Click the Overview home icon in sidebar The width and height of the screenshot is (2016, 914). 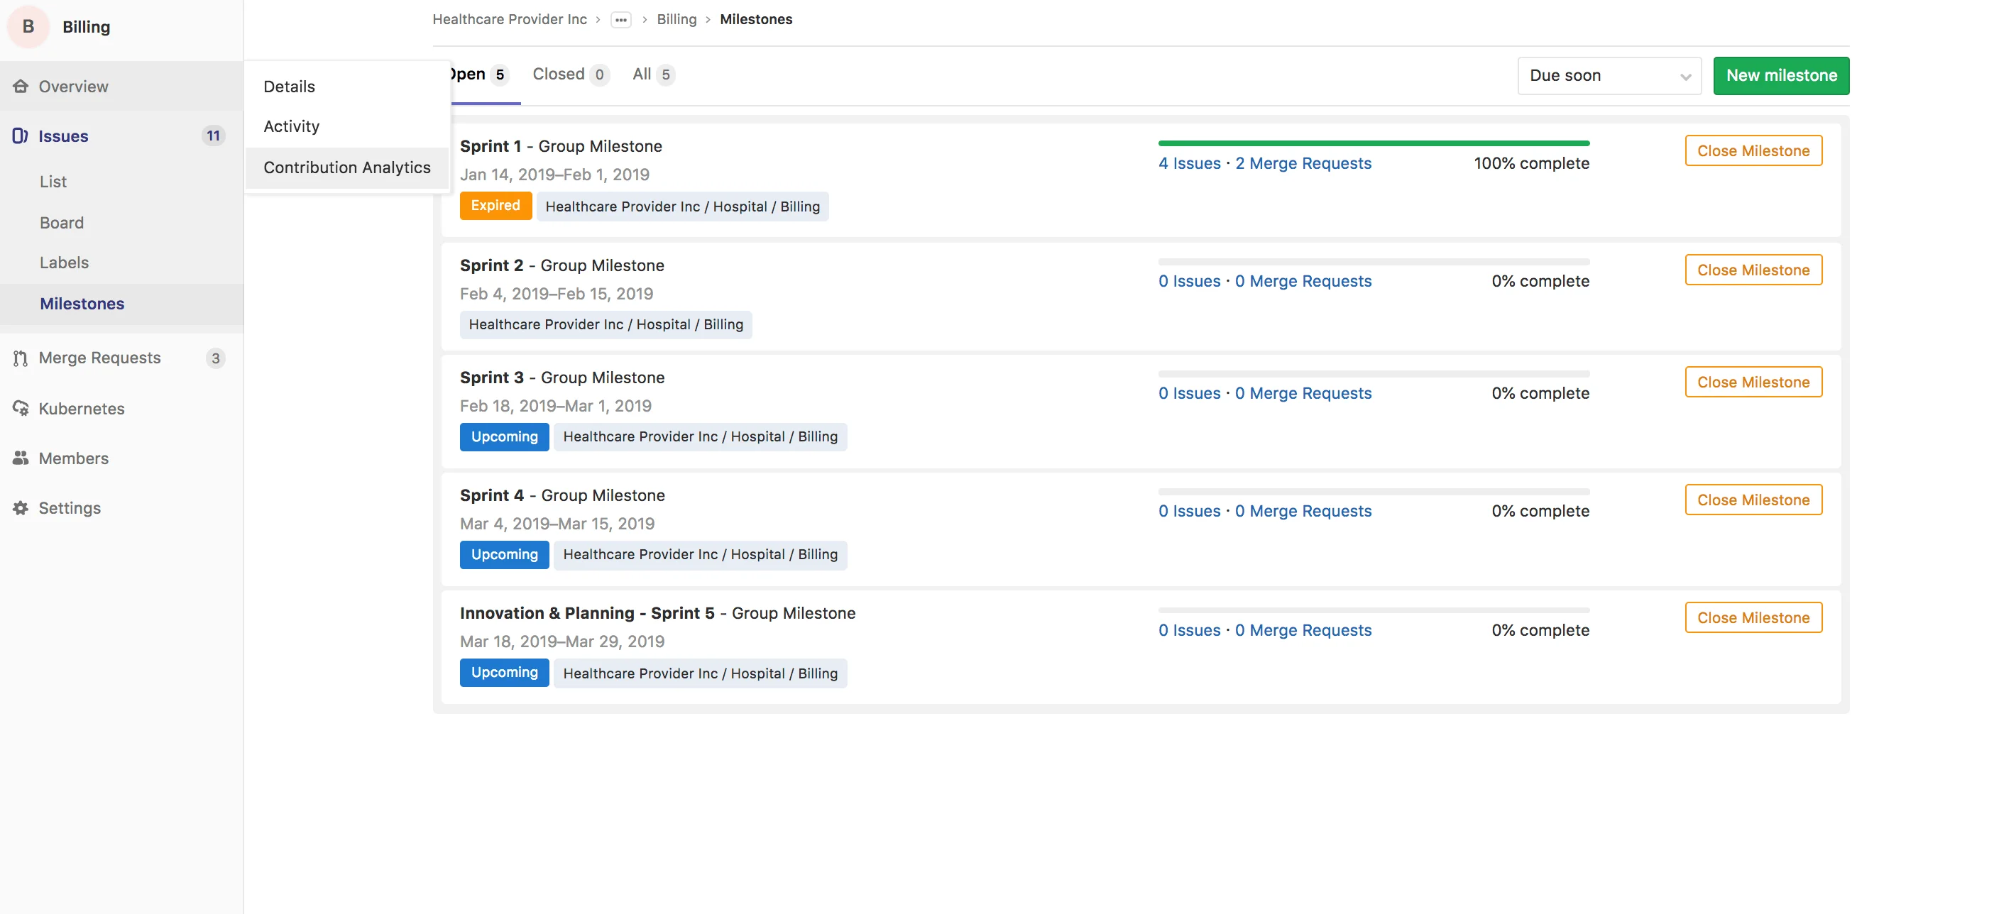click(21, 86)
